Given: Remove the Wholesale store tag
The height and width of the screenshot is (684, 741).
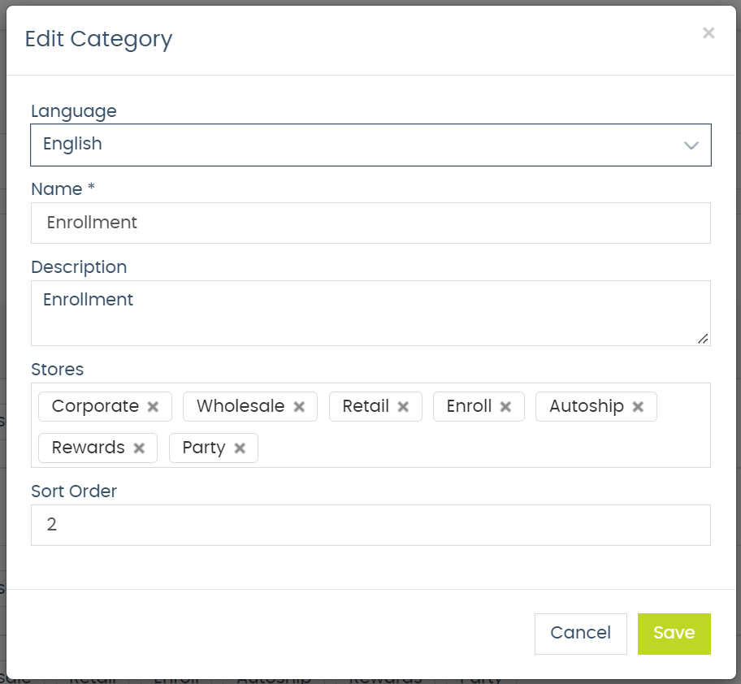Looking at the screenshot, I should coord(299,406).
